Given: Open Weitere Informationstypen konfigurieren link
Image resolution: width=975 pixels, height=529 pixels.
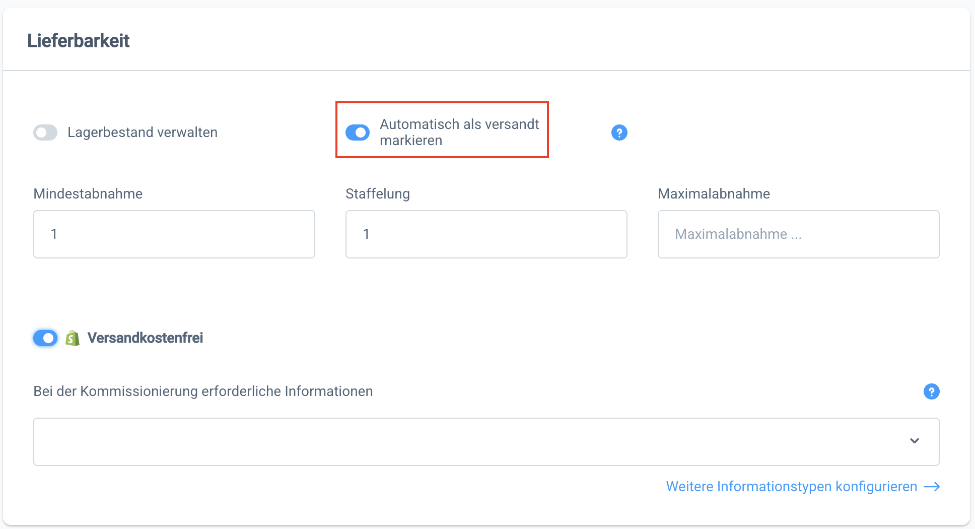Looking at the screenshot, I should [791, 487].
